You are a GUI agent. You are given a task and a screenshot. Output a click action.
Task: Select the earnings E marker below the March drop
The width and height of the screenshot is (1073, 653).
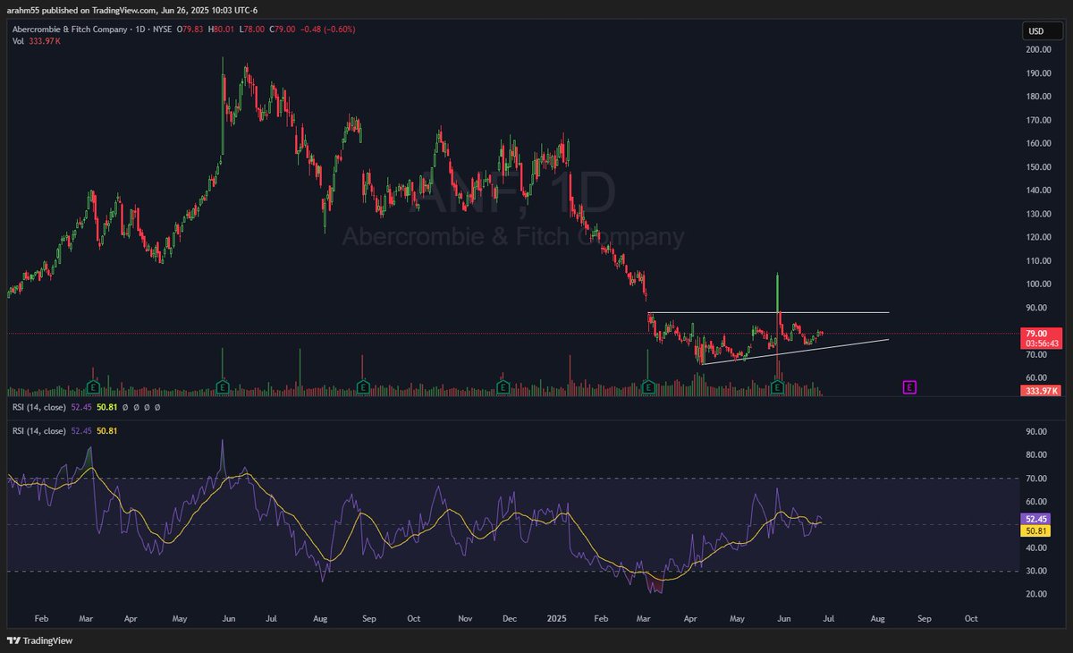point(646,387)
